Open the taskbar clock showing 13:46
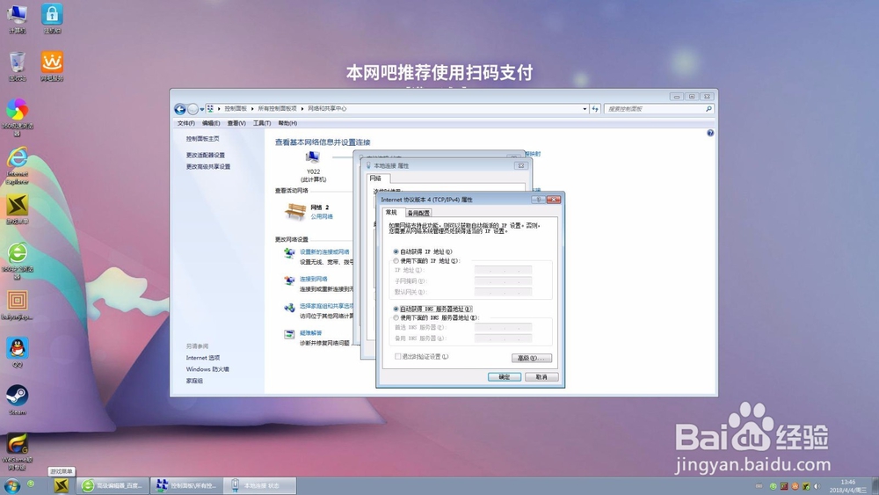The image size is (879, 495). tap(847, 485)
